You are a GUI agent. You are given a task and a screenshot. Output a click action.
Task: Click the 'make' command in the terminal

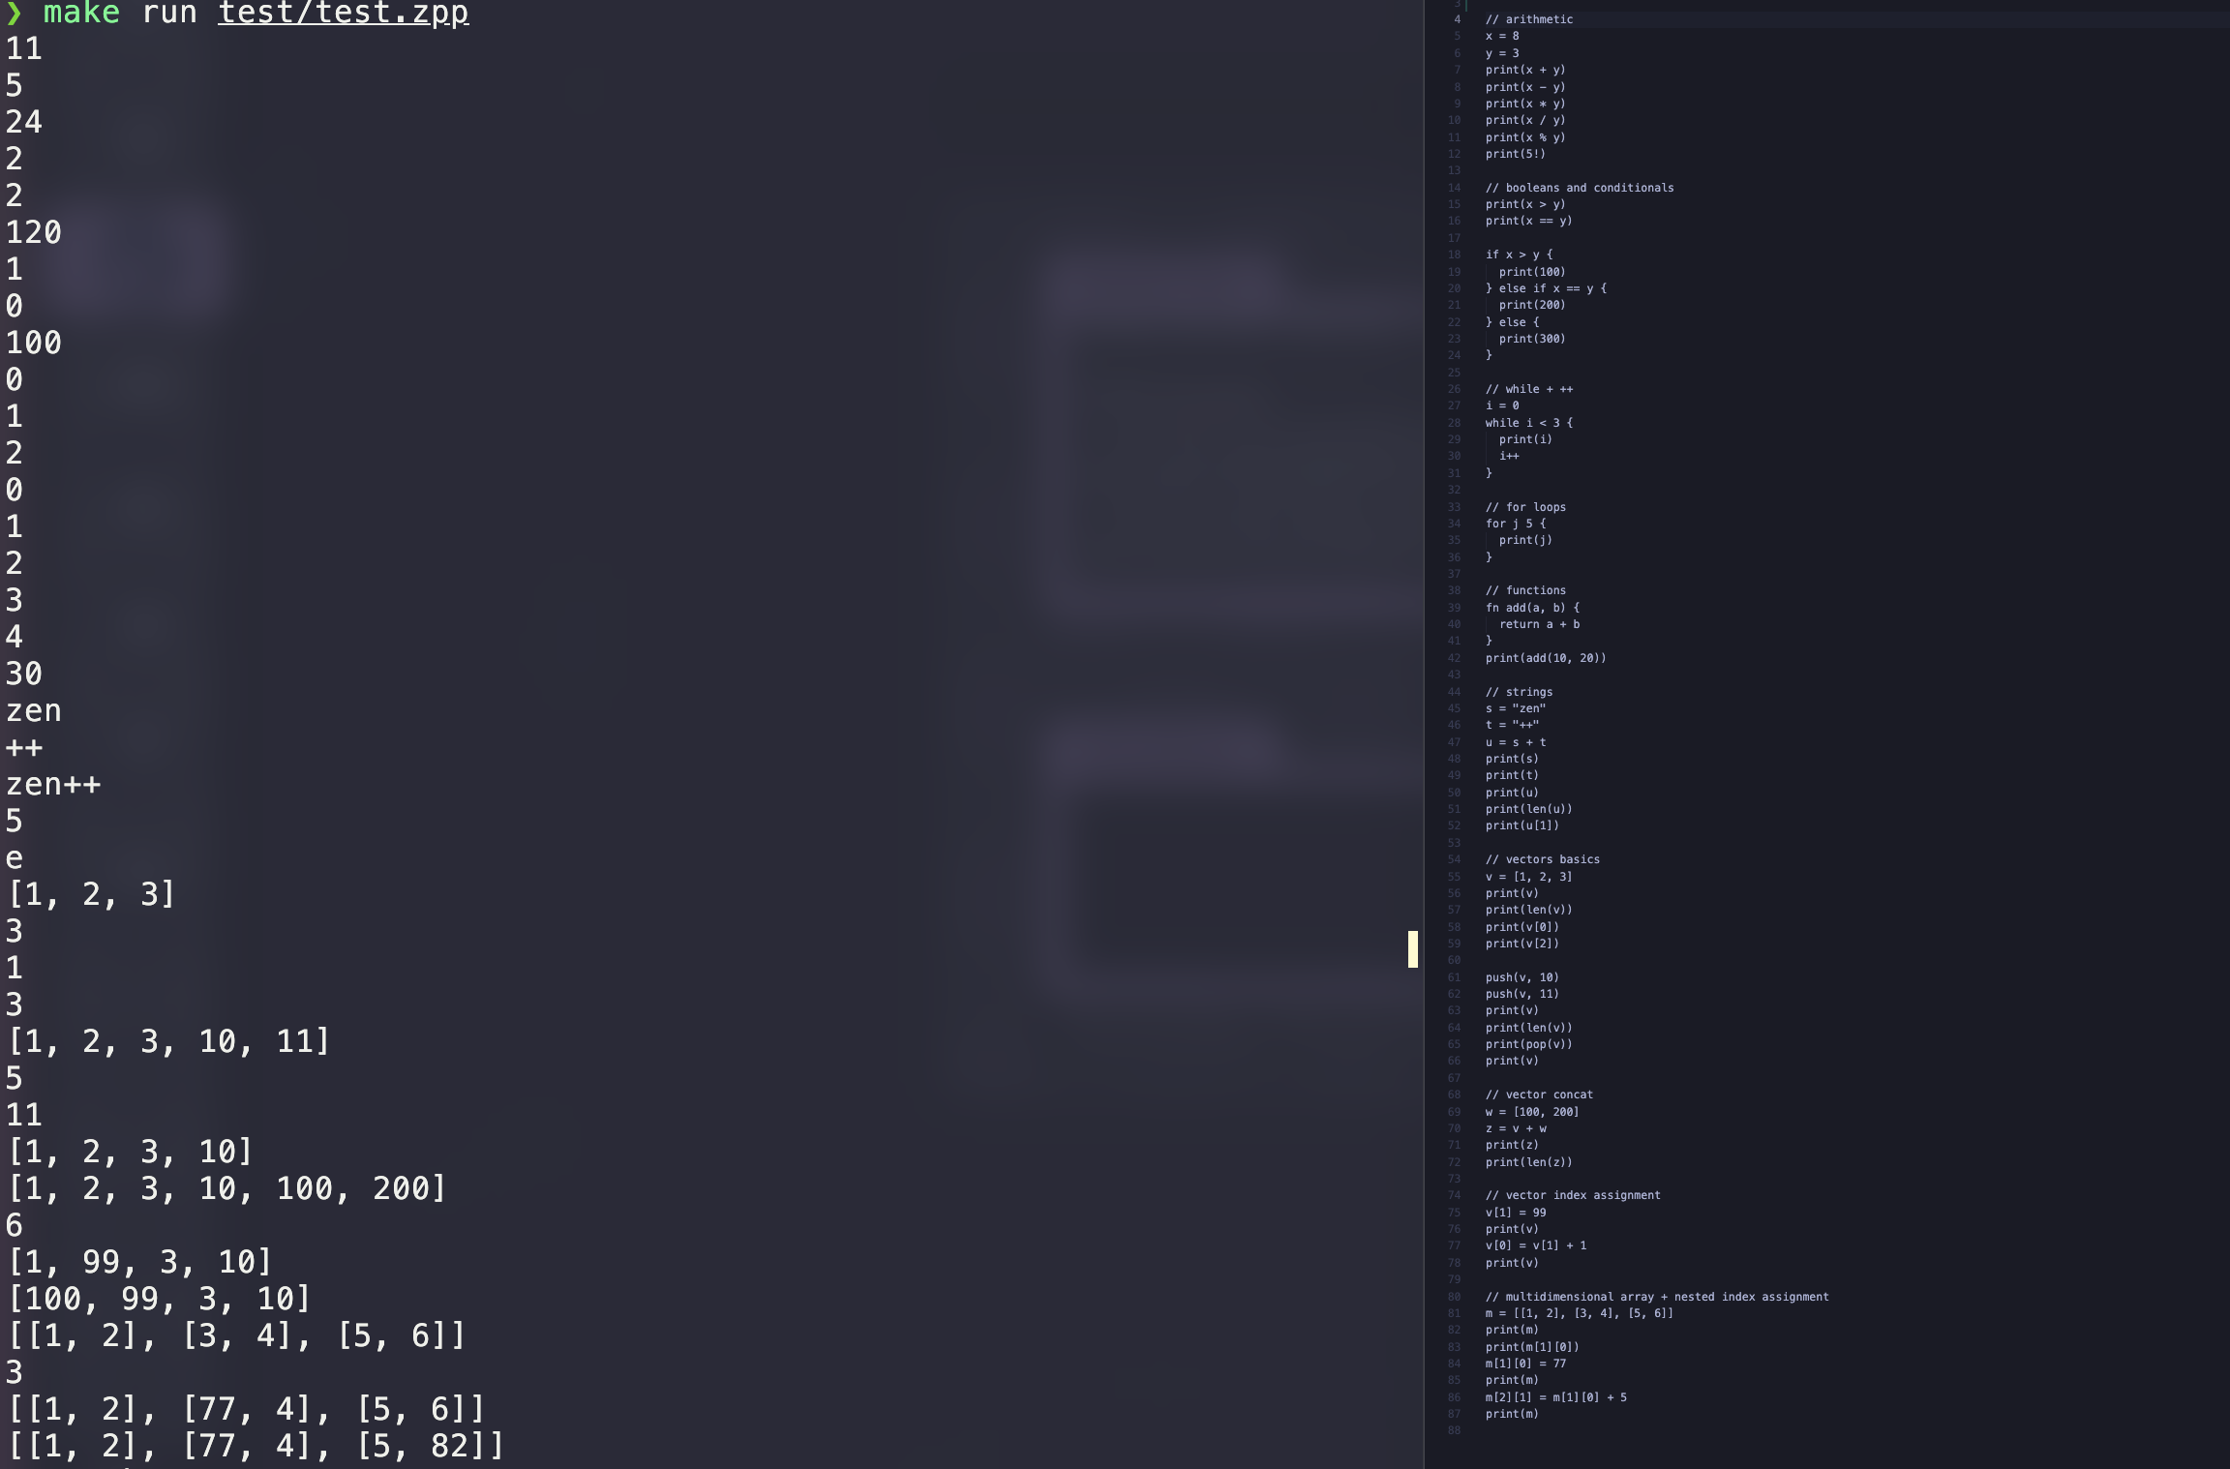pos(81,13)
